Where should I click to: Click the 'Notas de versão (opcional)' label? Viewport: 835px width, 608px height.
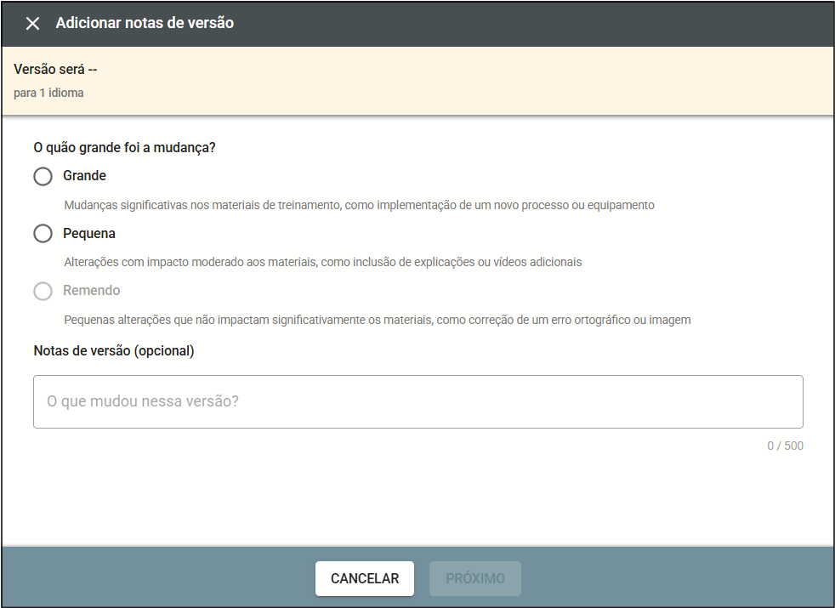point(114,350)
